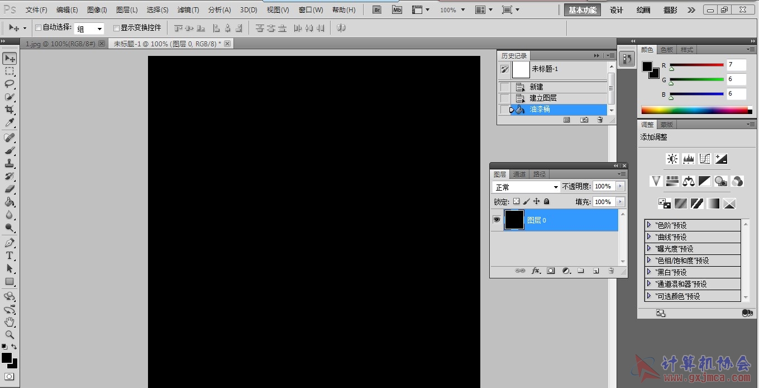Select the Crop tool
Screen dimensions: 759x388
[x=9, y=110]
